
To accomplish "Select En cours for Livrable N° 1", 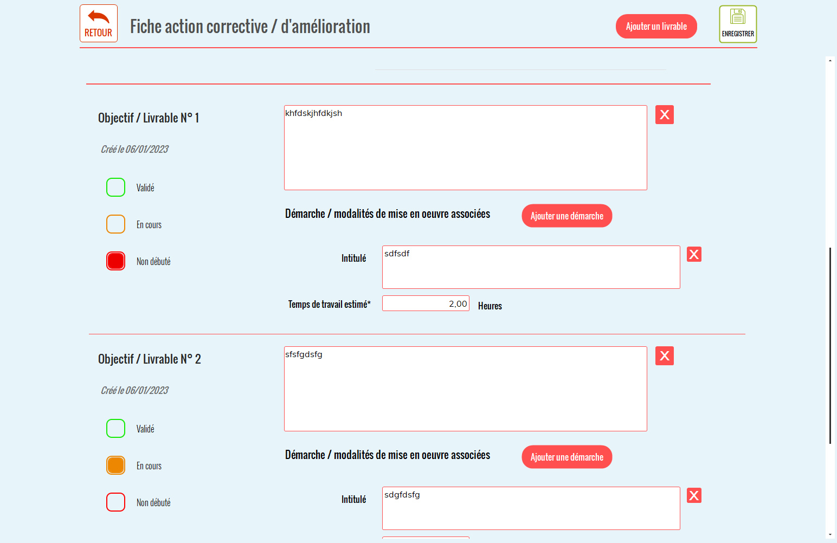I will [116, 224].
